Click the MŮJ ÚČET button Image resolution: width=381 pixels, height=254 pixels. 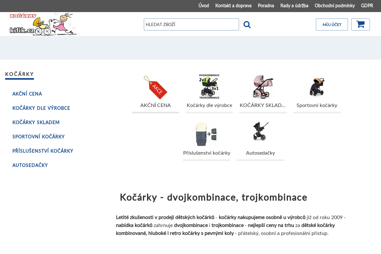coord(332,24)
